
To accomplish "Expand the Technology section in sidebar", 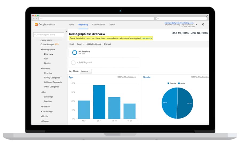I will click(47, 112).
